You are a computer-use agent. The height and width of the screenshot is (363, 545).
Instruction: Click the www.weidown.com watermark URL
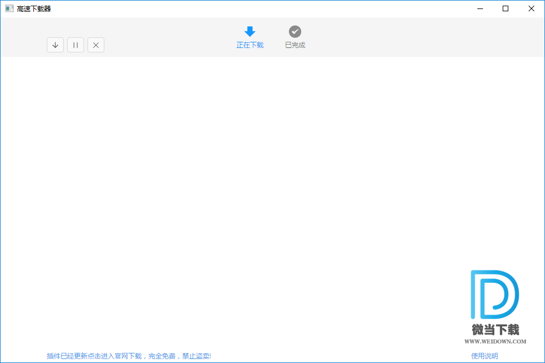tap(495, 342)
